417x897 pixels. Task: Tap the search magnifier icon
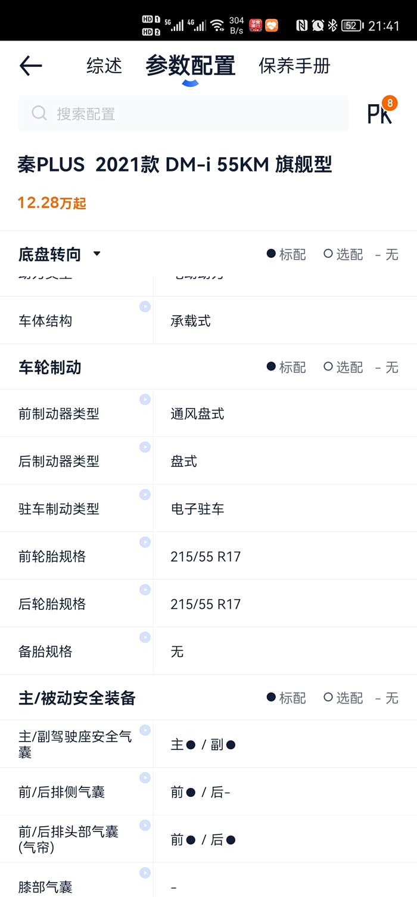click(x=38, y=113)
